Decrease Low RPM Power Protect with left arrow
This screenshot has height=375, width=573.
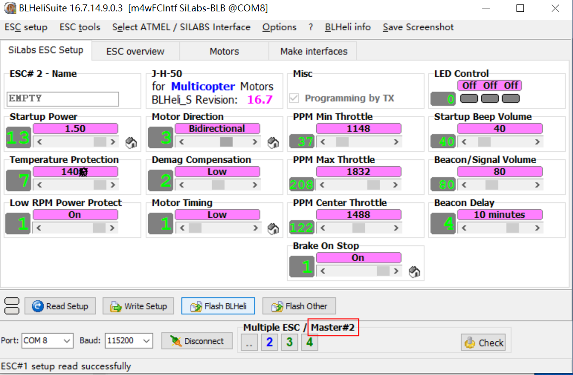(x=39, y=228)
